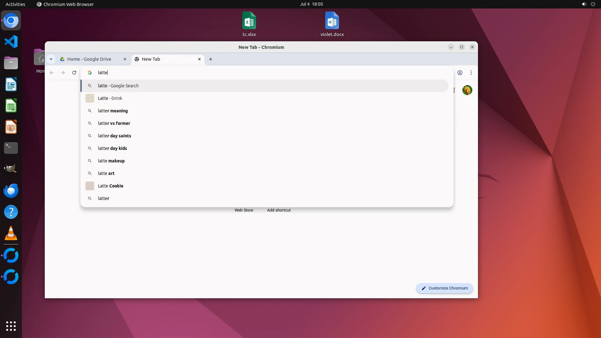Open the Google account avatar
This screenshot has width=601, height=338.
(467, 90)
